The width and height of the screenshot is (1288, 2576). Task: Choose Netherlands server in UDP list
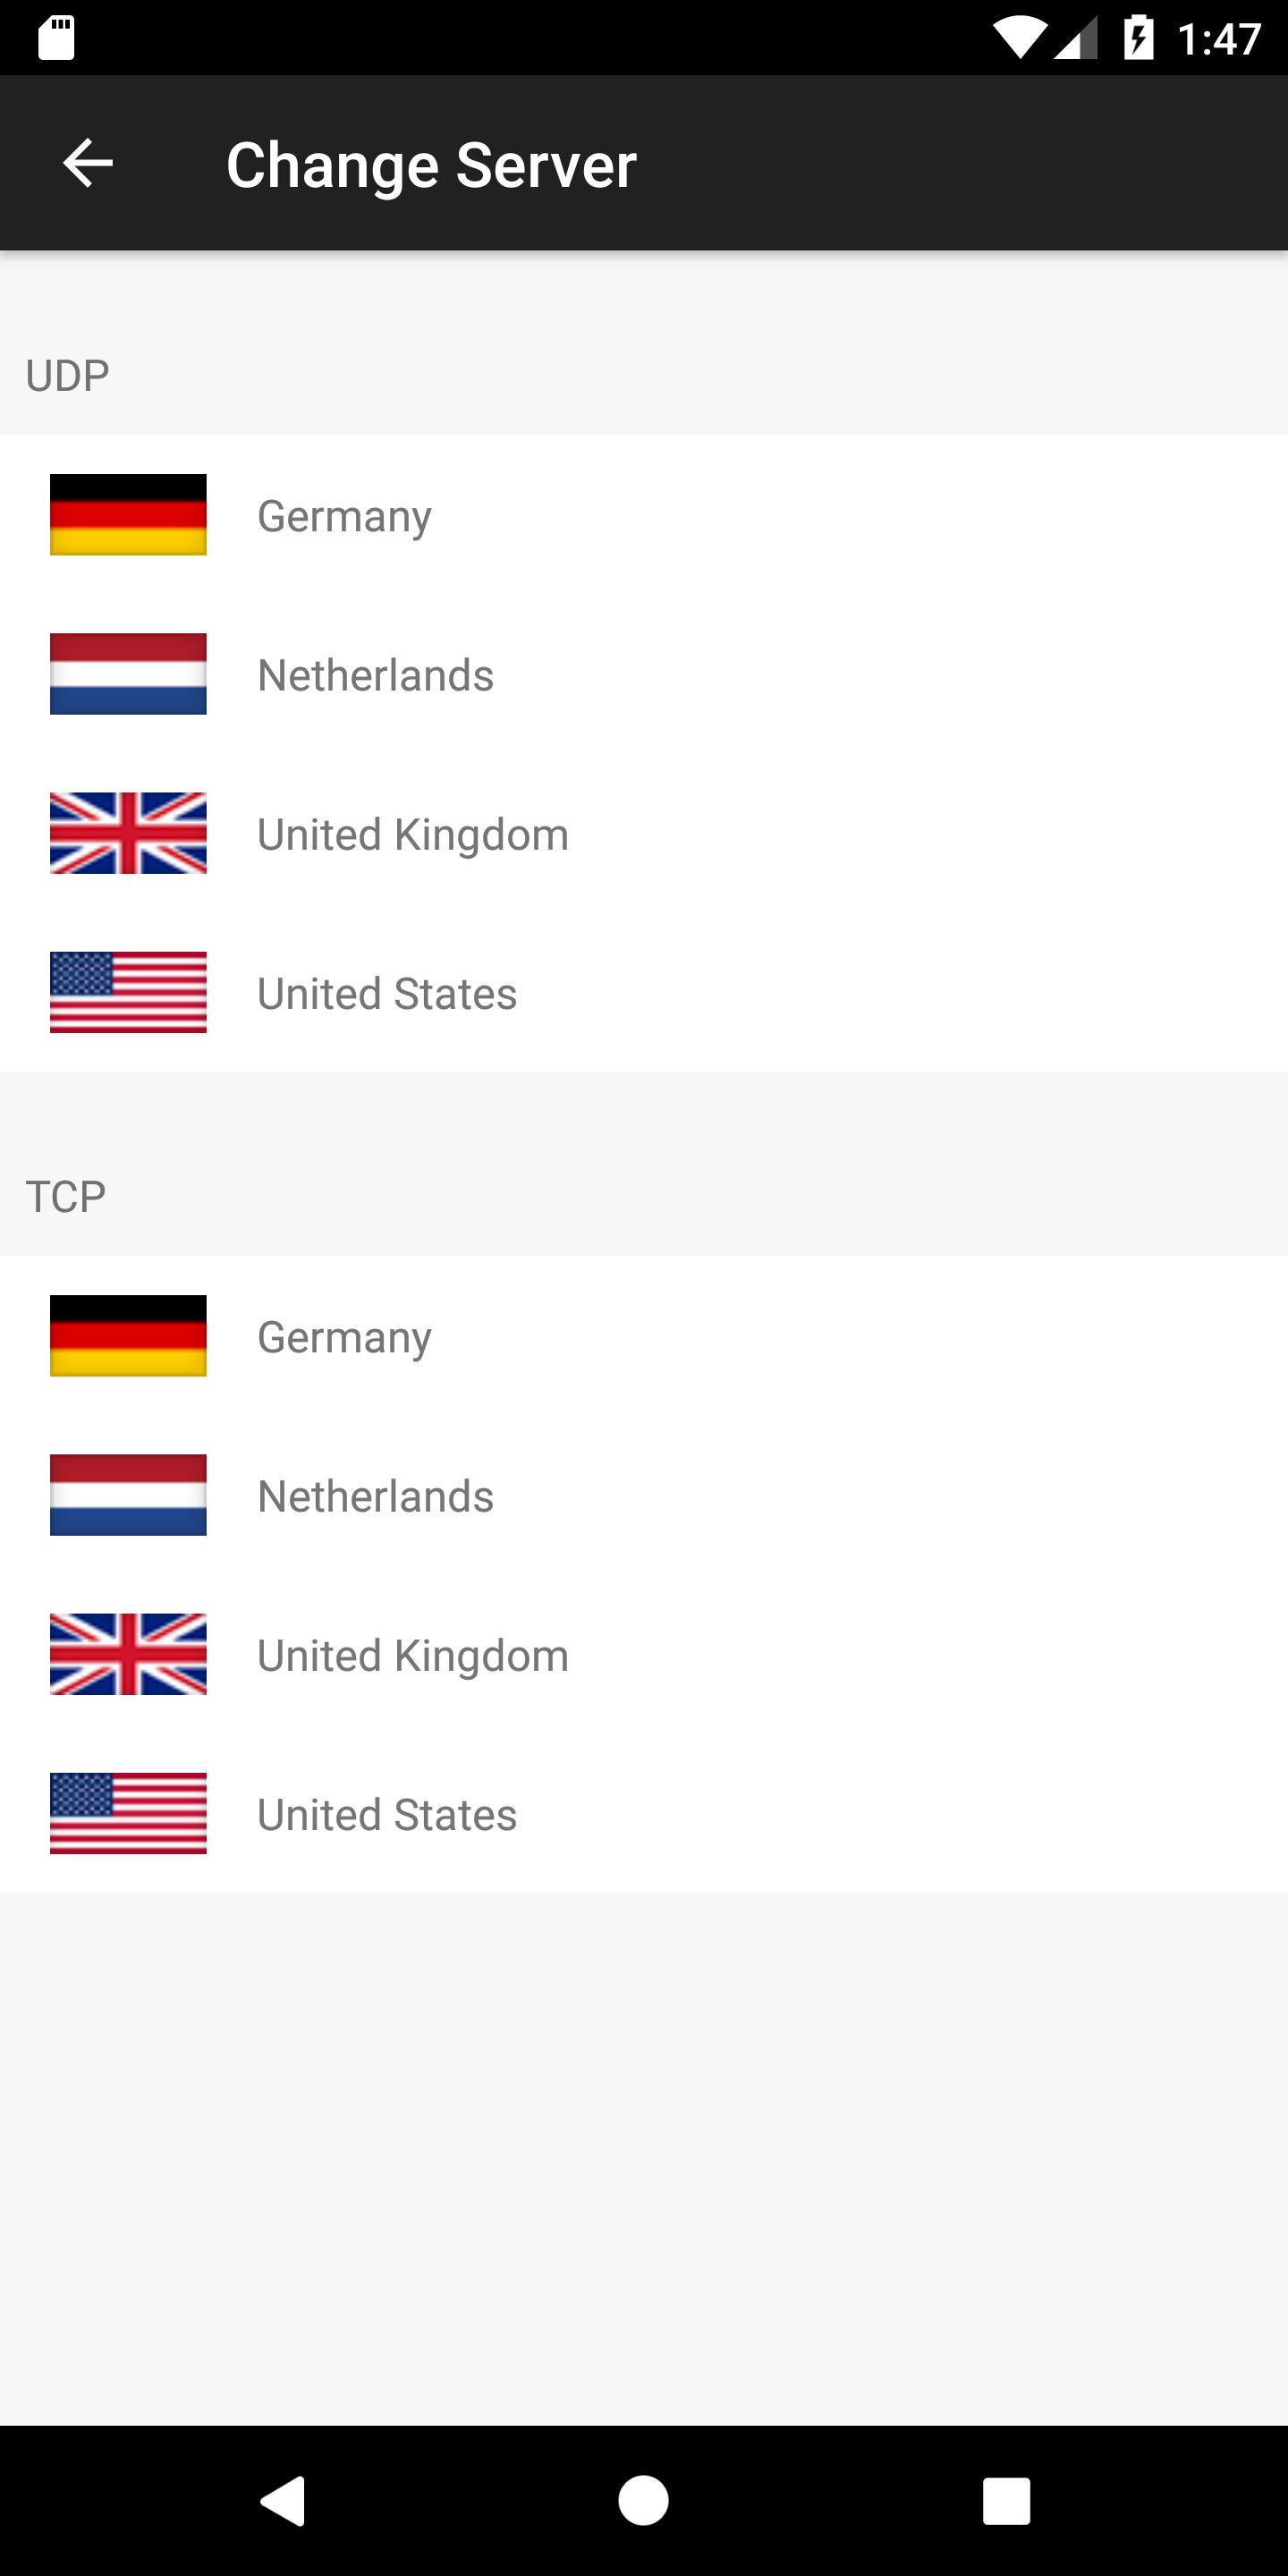pyautogui.click(x=376, y=675)
